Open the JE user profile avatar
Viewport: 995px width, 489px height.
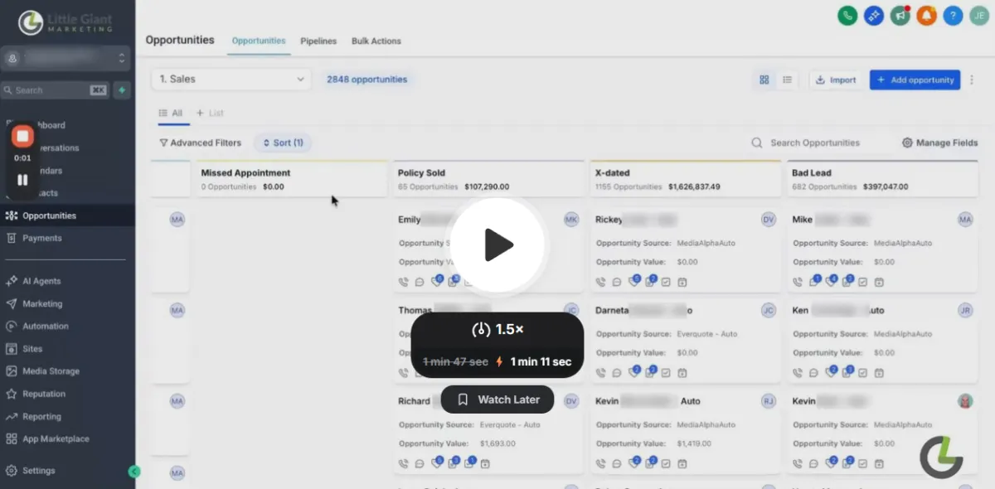(979, 15)
